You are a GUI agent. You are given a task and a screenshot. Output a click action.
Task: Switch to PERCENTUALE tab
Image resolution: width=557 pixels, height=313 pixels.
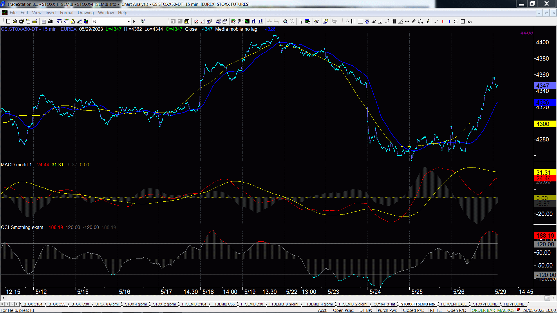[454, 304]
